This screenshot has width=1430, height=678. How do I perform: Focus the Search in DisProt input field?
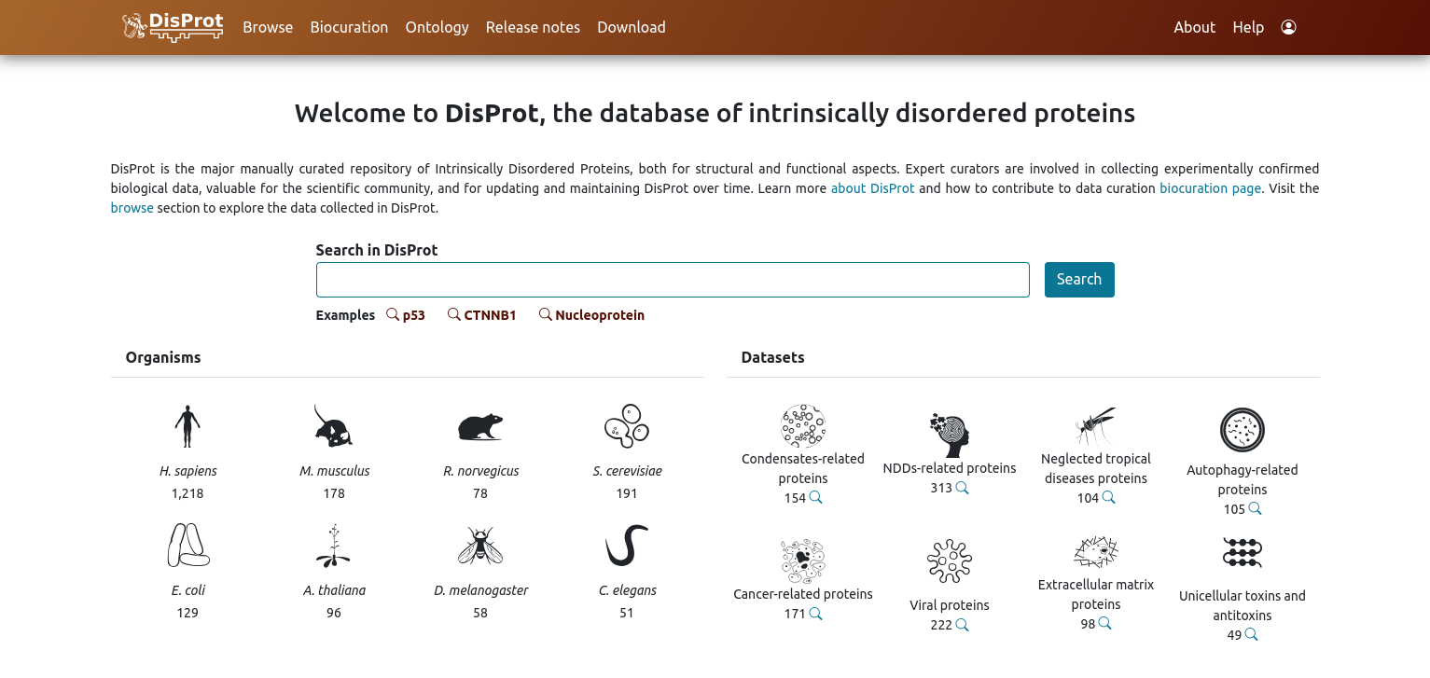click(x=673, y=280)
